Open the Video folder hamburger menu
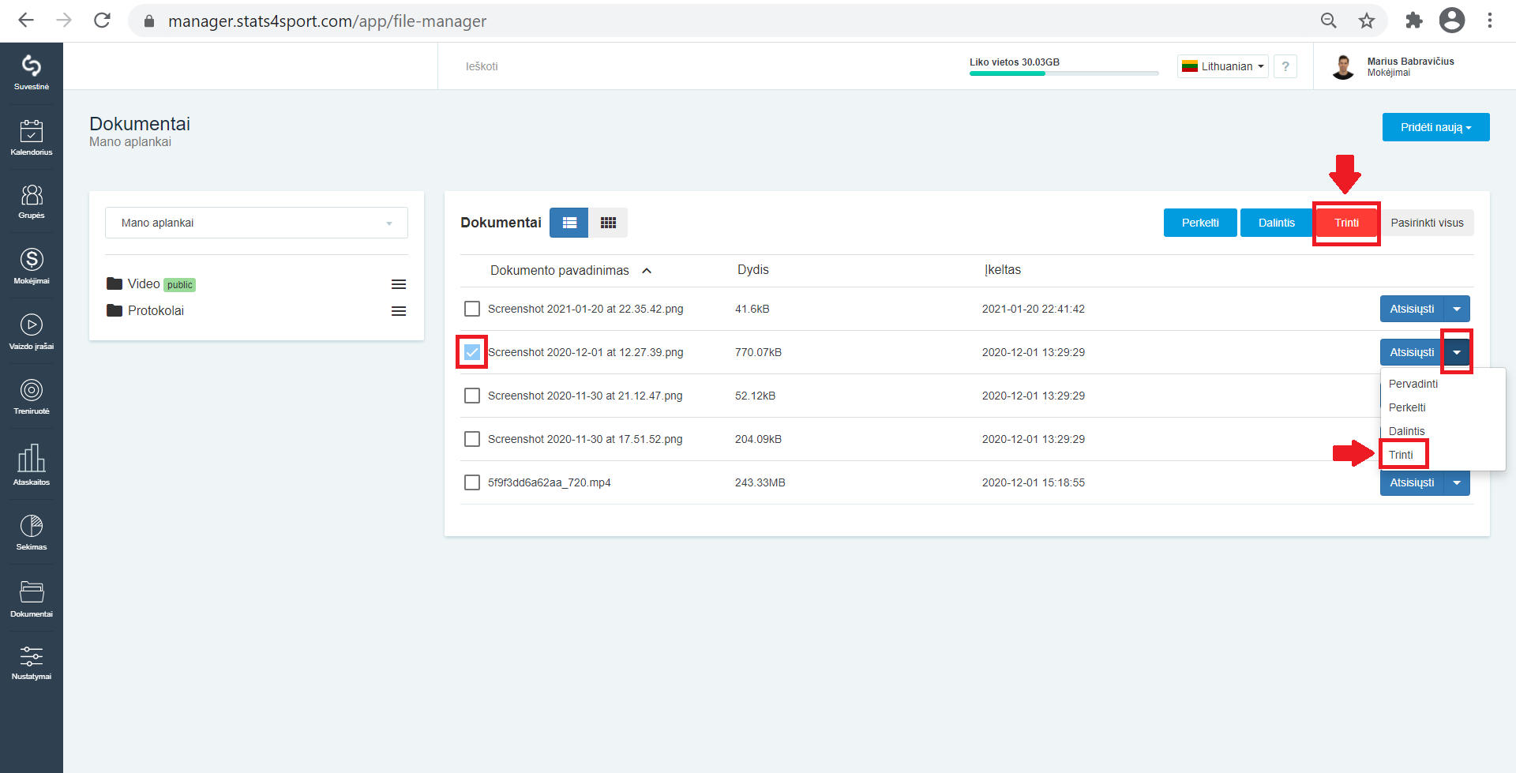Image resolution: width=1516 pixels, height=773 pixels. pos(399,284)
